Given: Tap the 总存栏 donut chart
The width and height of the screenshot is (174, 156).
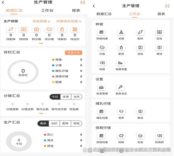Looking at the screenshot, I should pyautogui.click(x=23, y=72).
